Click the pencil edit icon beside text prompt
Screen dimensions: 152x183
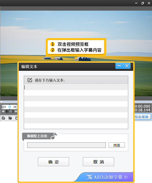point(30,80)
